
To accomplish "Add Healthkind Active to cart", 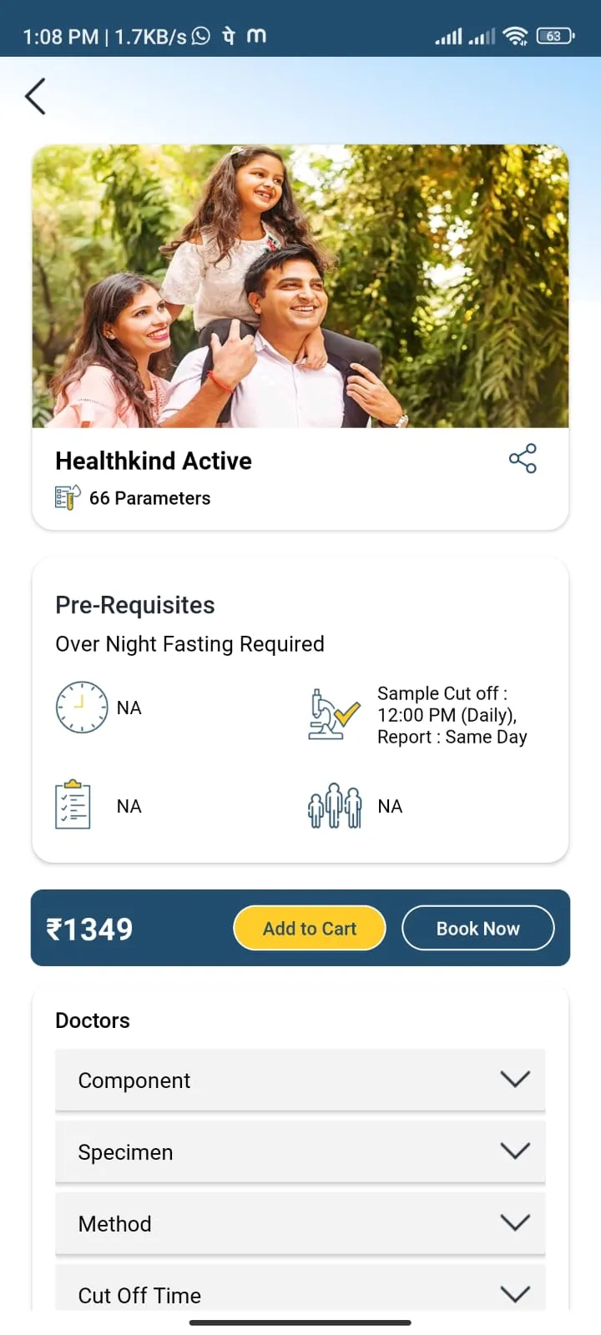I will [x=310, y=928].
